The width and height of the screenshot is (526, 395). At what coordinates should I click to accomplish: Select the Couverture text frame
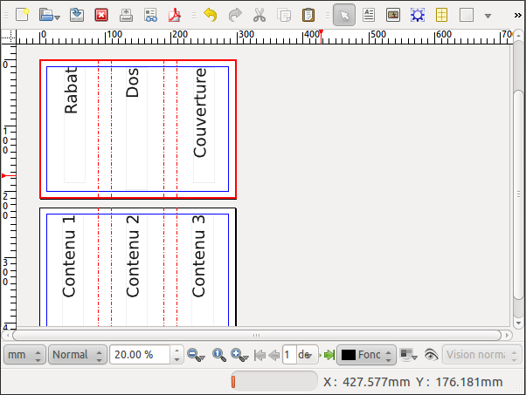[204, 125]
